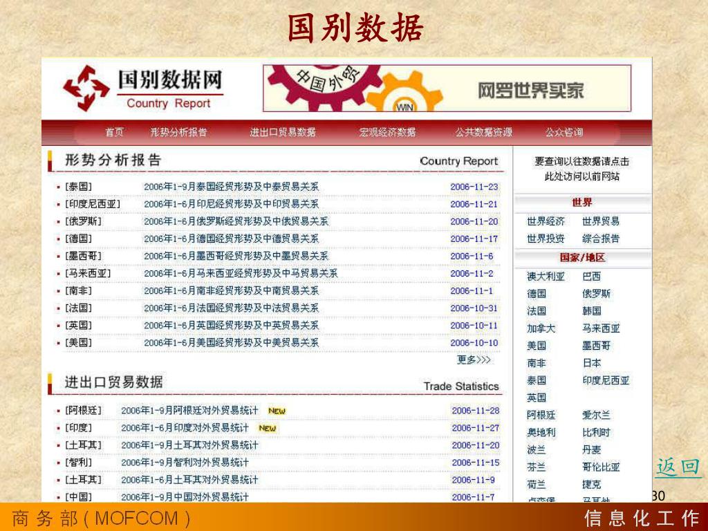The image size is (708, 531).
Task: Open 2006年1-6月英国经贸形势及中英贸易关系 report
Action: (231, 326)
